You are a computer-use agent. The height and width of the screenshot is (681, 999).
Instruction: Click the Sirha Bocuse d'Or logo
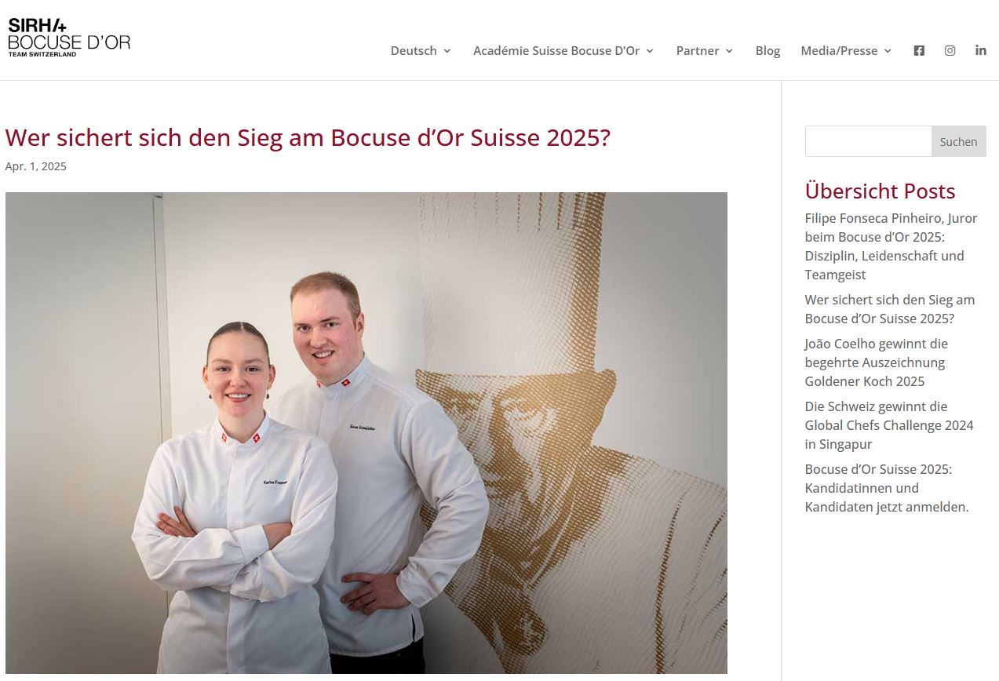pyautogui.click(x=69, y=38)
